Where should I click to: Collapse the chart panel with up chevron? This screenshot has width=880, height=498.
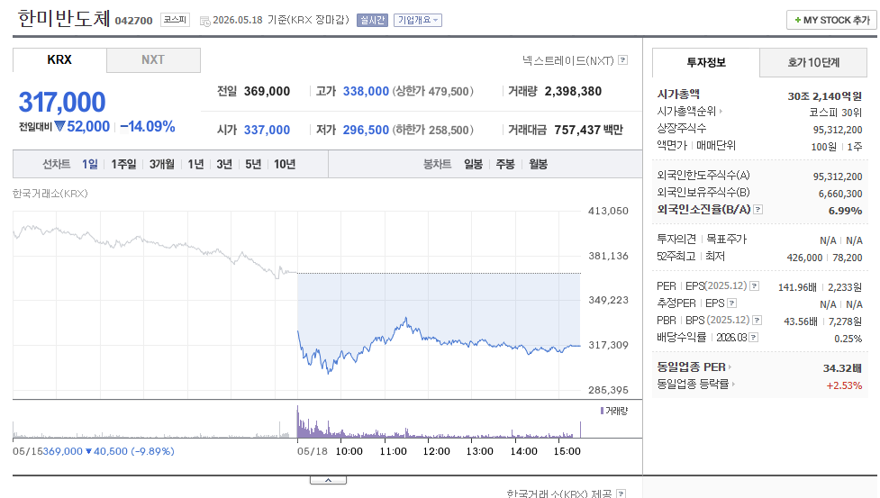(329, 480)
